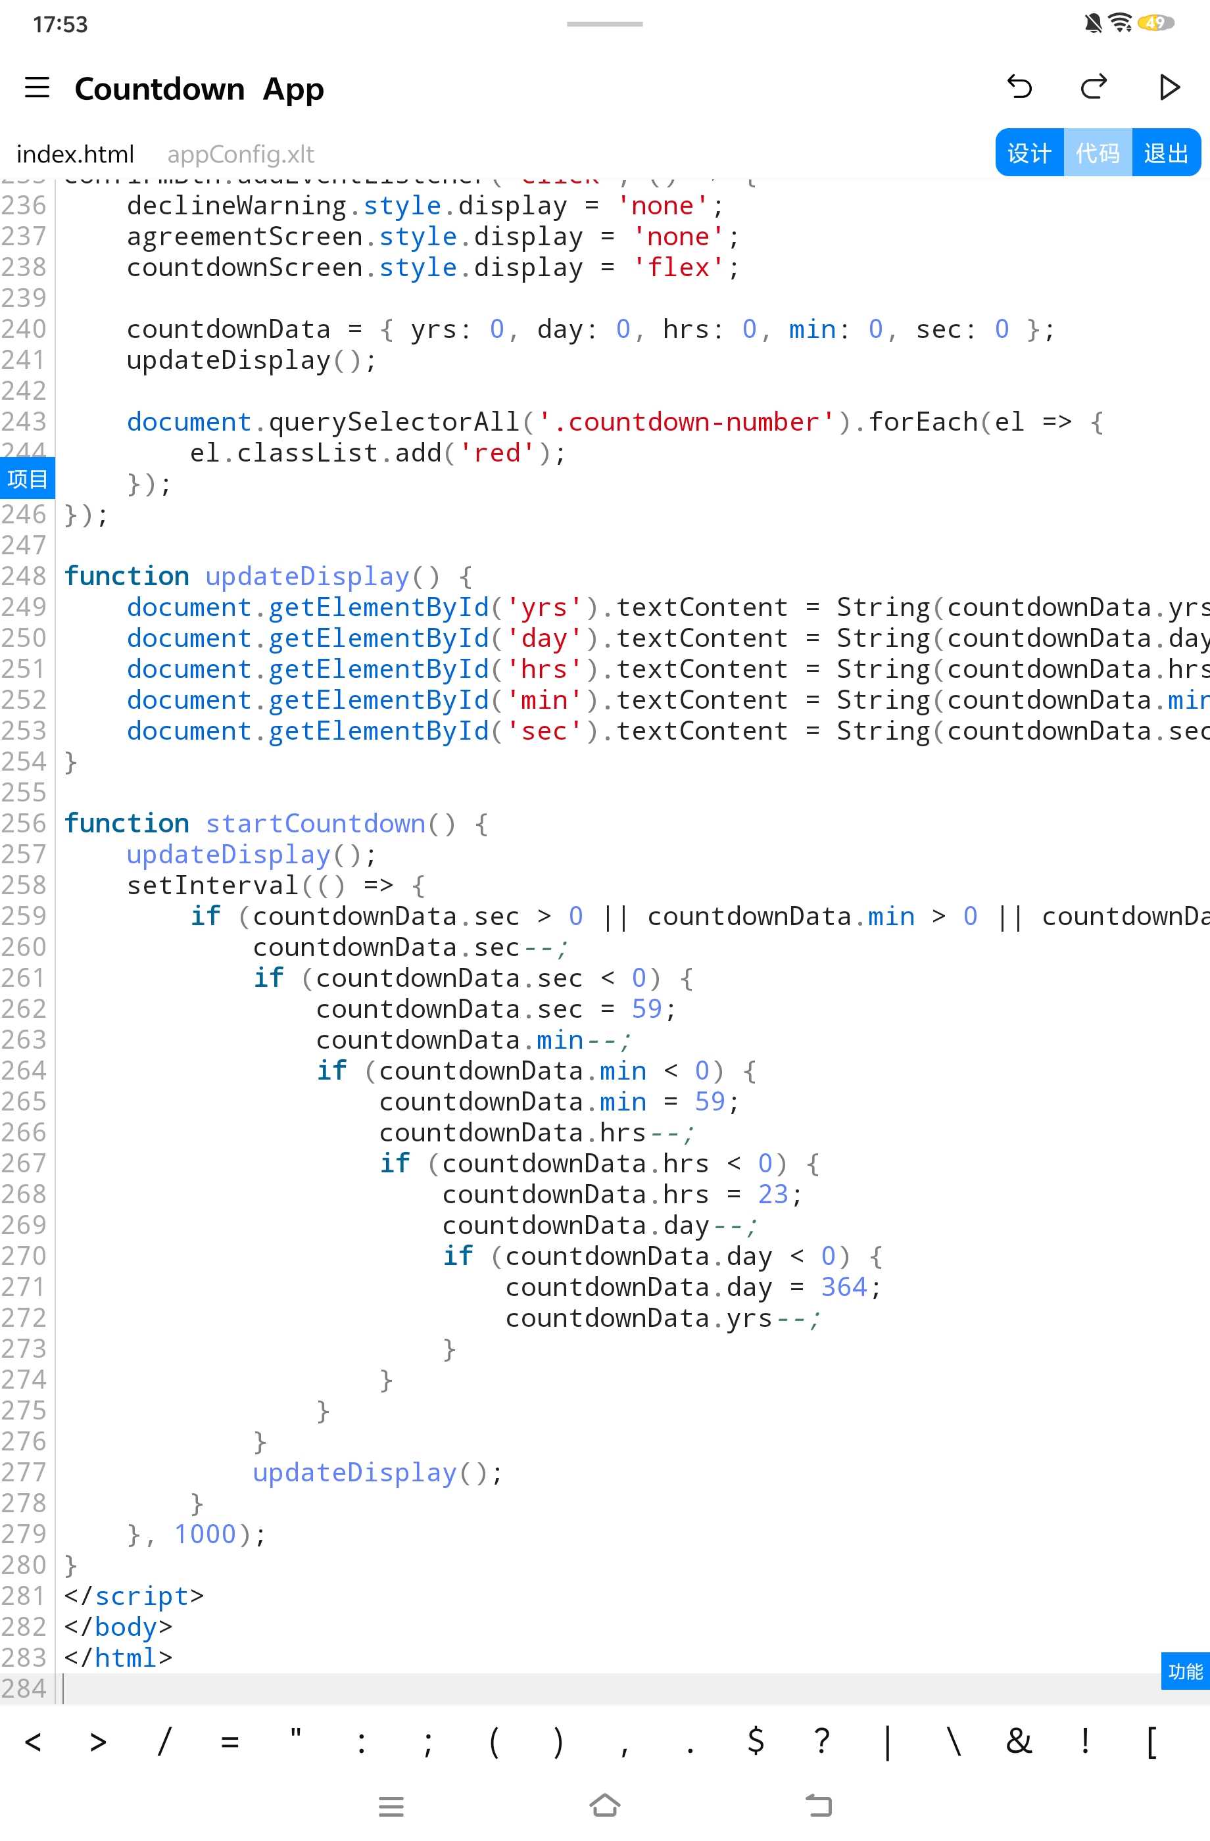Click the redo arrow icon
This screenshot has width=1210, height=1841.
pyautogui.click(x=1094, y=87)
